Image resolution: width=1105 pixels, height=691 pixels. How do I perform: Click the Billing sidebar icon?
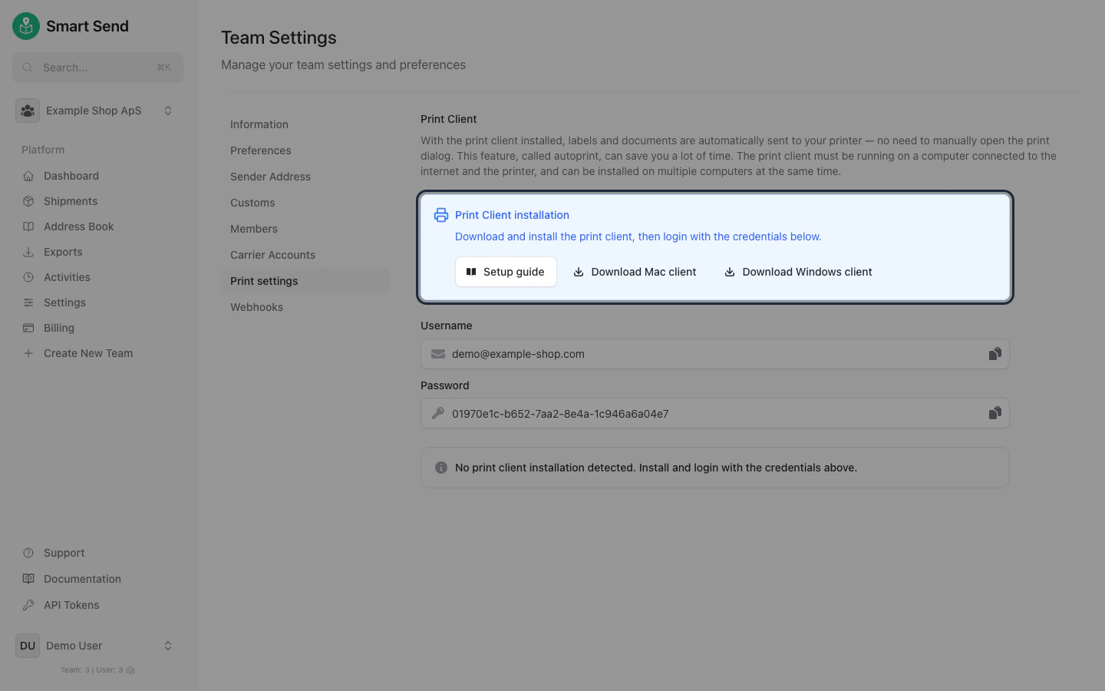[x=27, y=327]
